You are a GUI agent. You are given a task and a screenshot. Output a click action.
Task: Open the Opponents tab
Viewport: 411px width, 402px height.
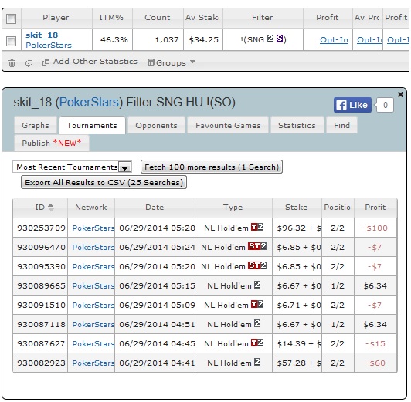156,125
